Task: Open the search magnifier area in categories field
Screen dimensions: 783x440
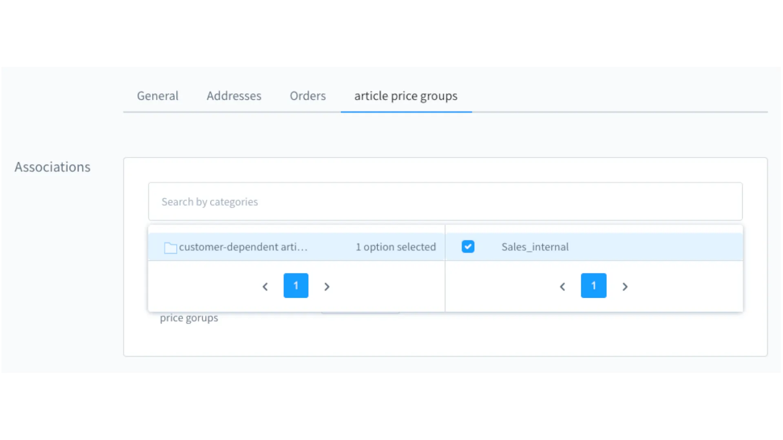Action: click(445, 202)
